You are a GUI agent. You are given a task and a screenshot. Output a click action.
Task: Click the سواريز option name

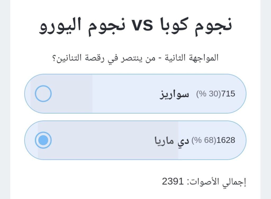tap(174, 94)
